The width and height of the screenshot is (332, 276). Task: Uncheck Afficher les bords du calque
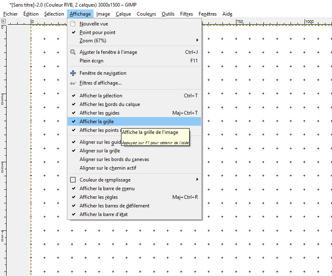[134, 104]
